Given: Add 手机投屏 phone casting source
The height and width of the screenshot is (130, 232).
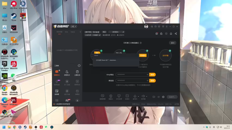Looking at the screenshot, I should 119,97.
